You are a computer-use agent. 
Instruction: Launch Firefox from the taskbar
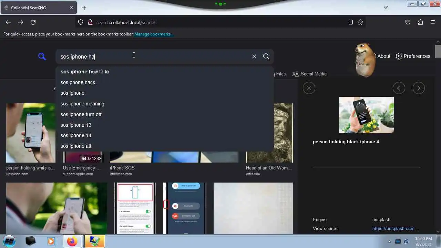(x=72, y=241)
